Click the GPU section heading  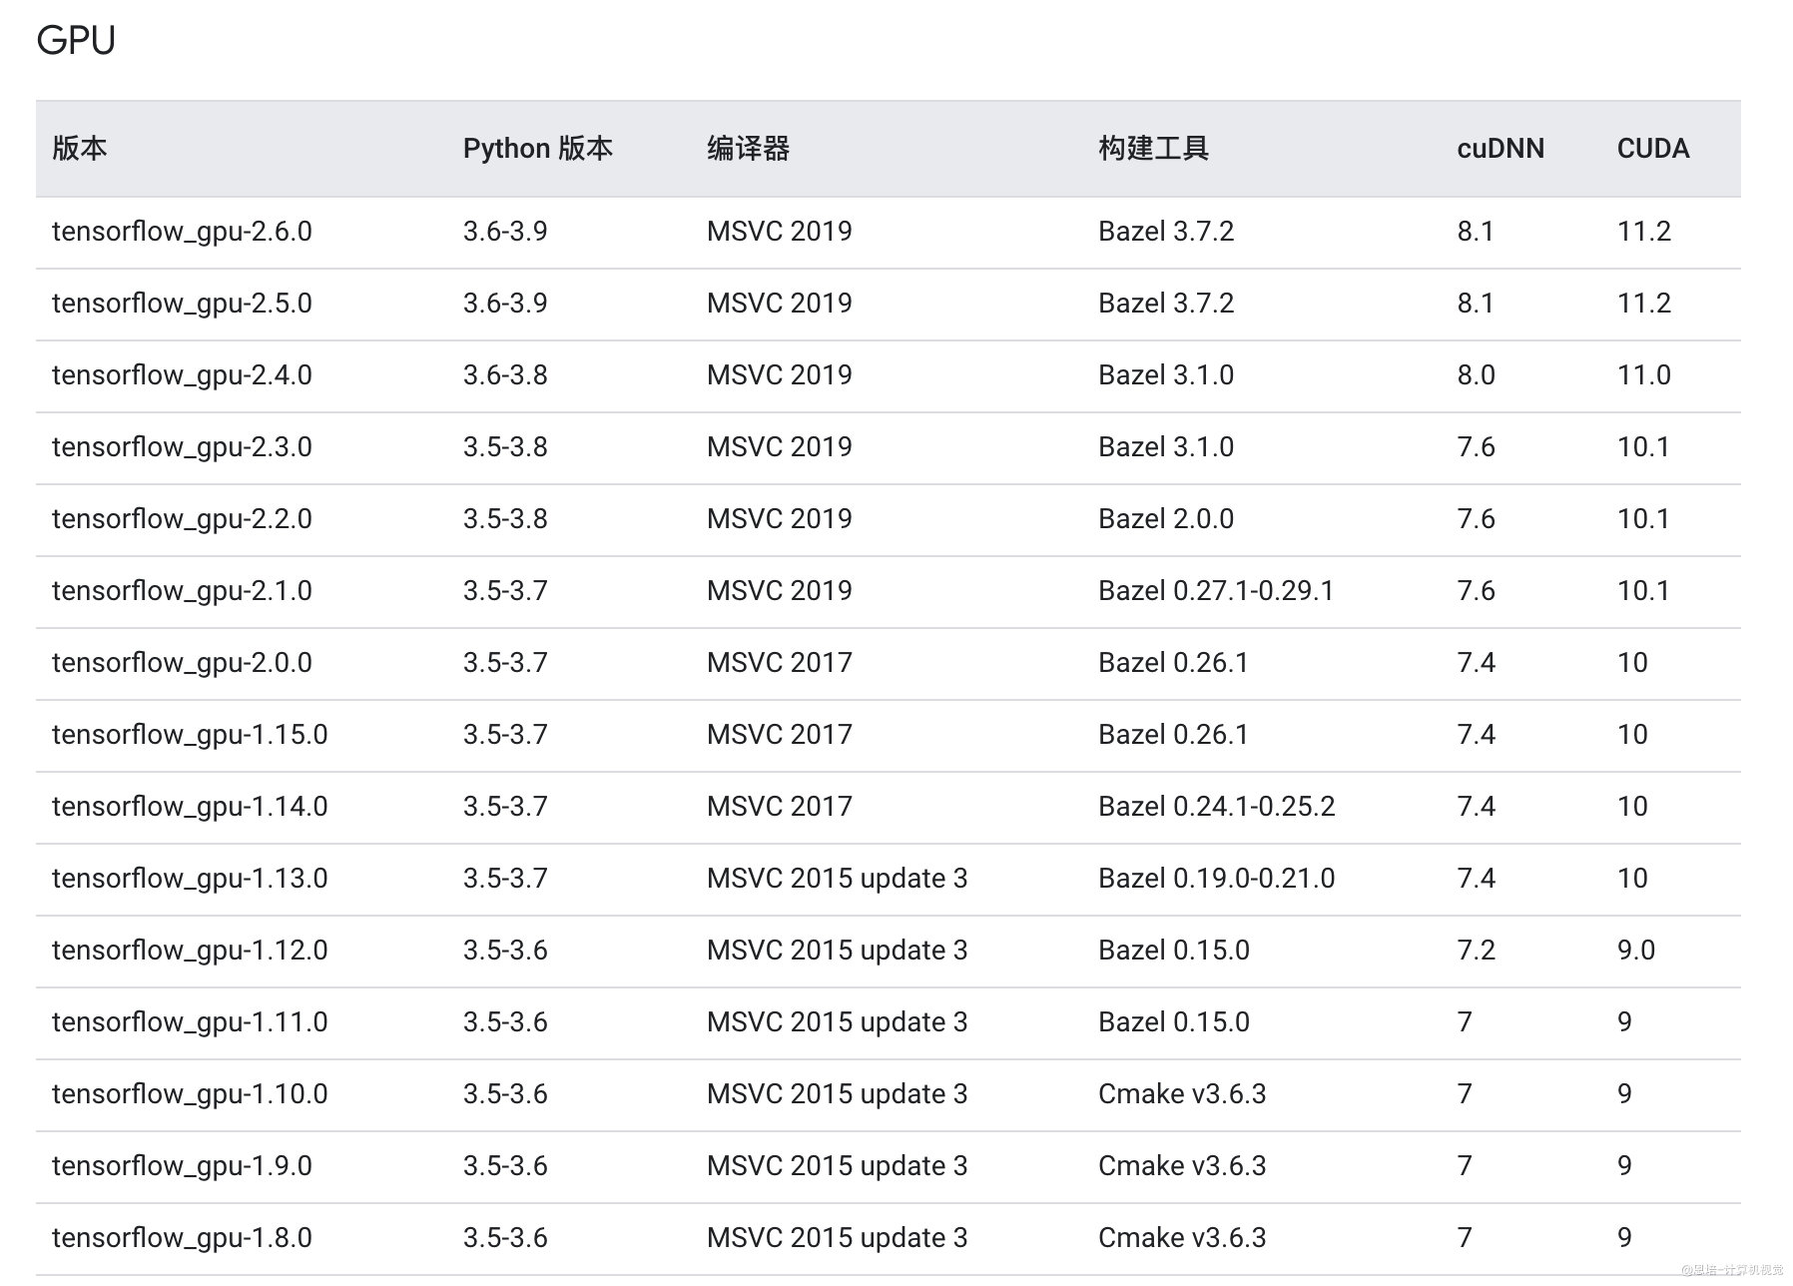click(x=76, y=41)
